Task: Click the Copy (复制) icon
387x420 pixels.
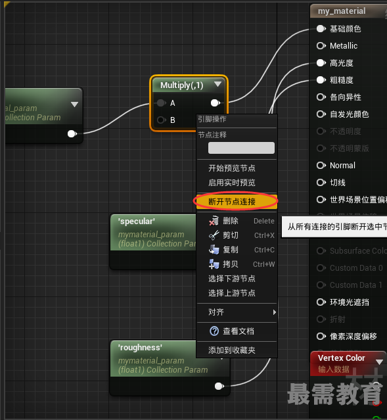Action: (214, 250)
